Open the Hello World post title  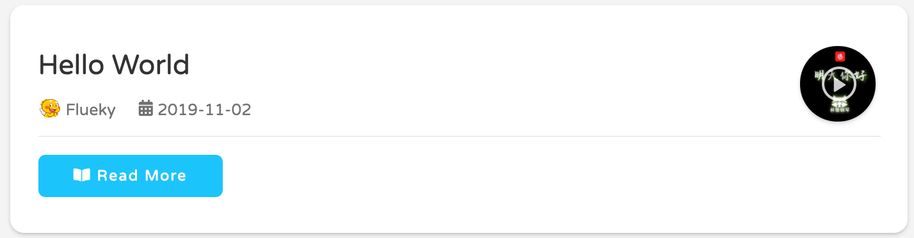point(114,65)
